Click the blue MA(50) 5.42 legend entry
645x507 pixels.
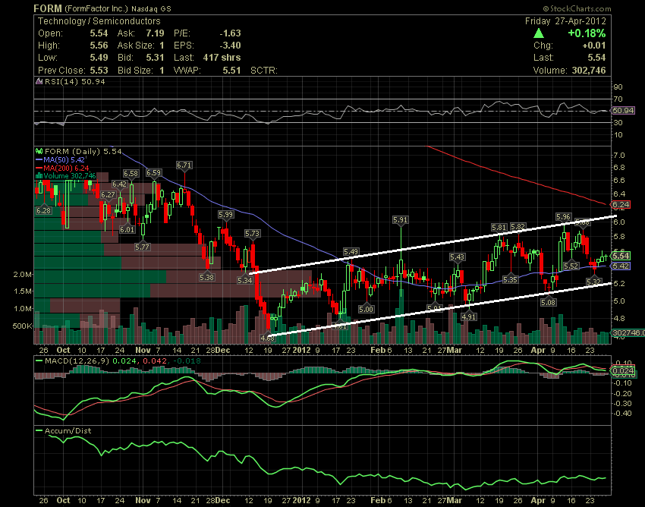click(x=60, y=159)
